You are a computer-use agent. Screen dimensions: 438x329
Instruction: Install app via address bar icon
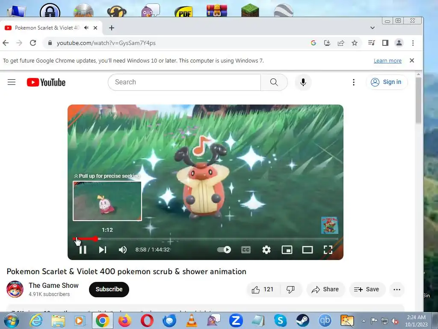tap(327, 43)
